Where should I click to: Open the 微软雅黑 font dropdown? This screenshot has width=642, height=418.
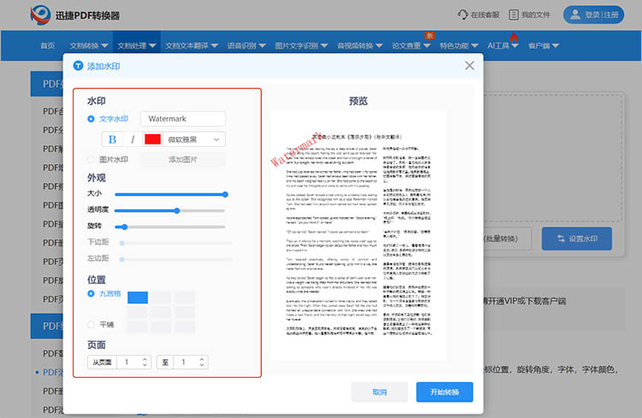[194, 139]
